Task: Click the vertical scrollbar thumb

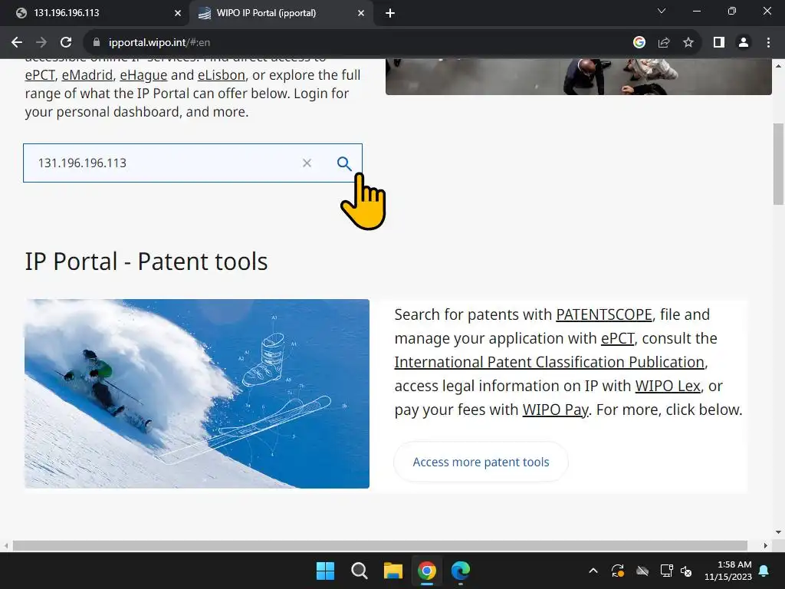Action: 778,164
